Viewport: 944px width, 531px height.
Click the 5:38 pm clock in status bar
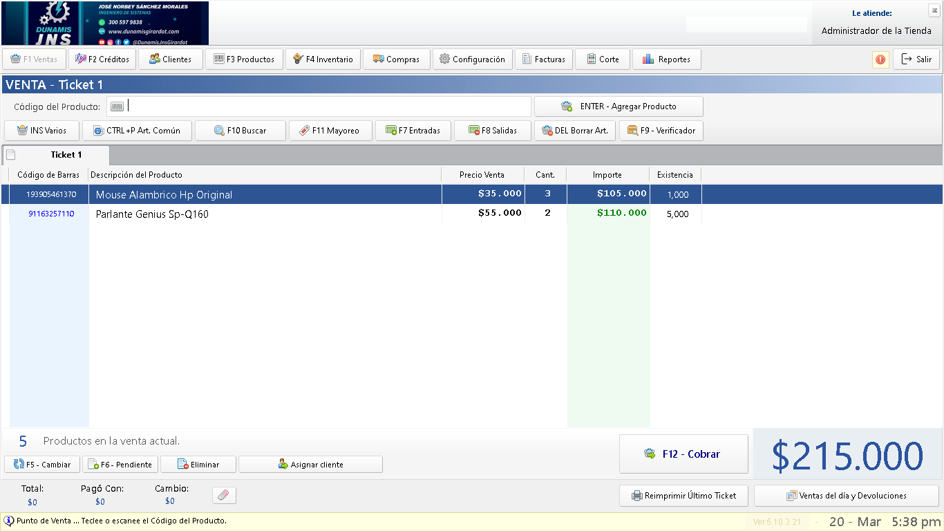[916, 521]
